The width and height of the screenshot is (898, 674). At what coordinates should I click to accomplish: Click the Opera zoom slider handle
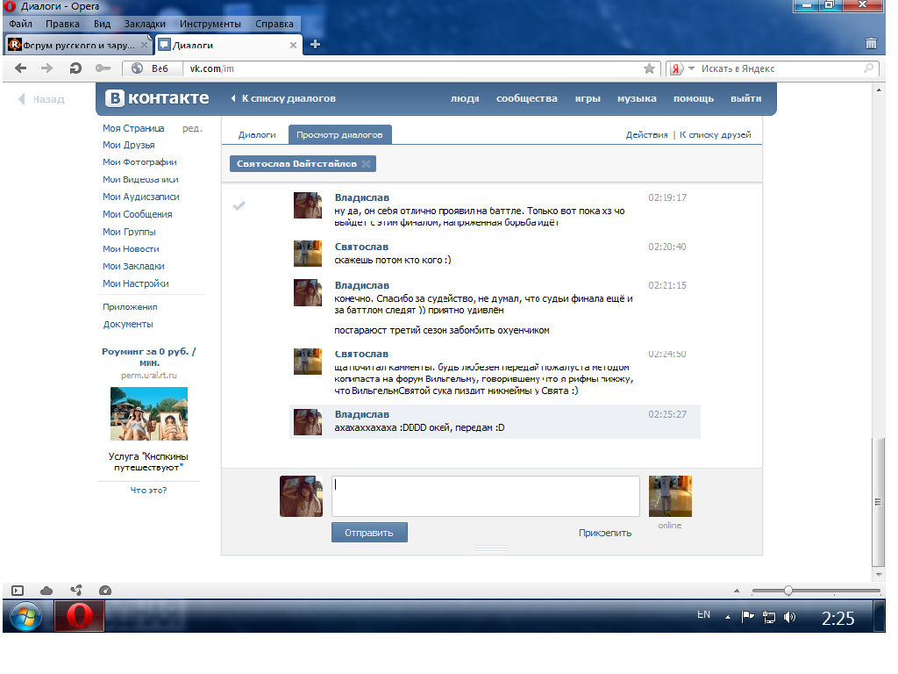pyautogui.click(x=788, y=591)
